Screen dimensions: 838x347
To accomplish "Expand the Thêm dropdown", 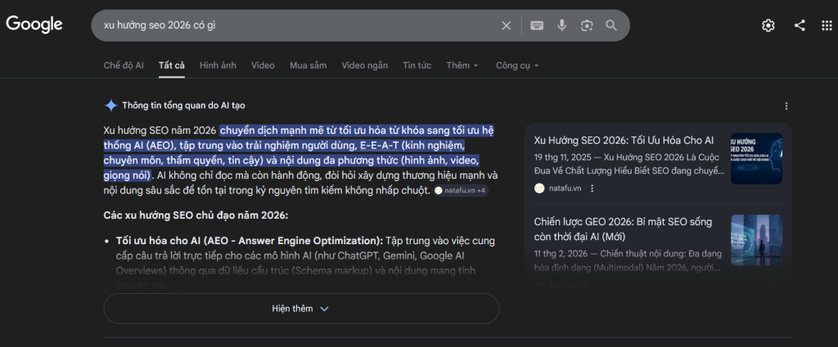I will tap(462, 65).
